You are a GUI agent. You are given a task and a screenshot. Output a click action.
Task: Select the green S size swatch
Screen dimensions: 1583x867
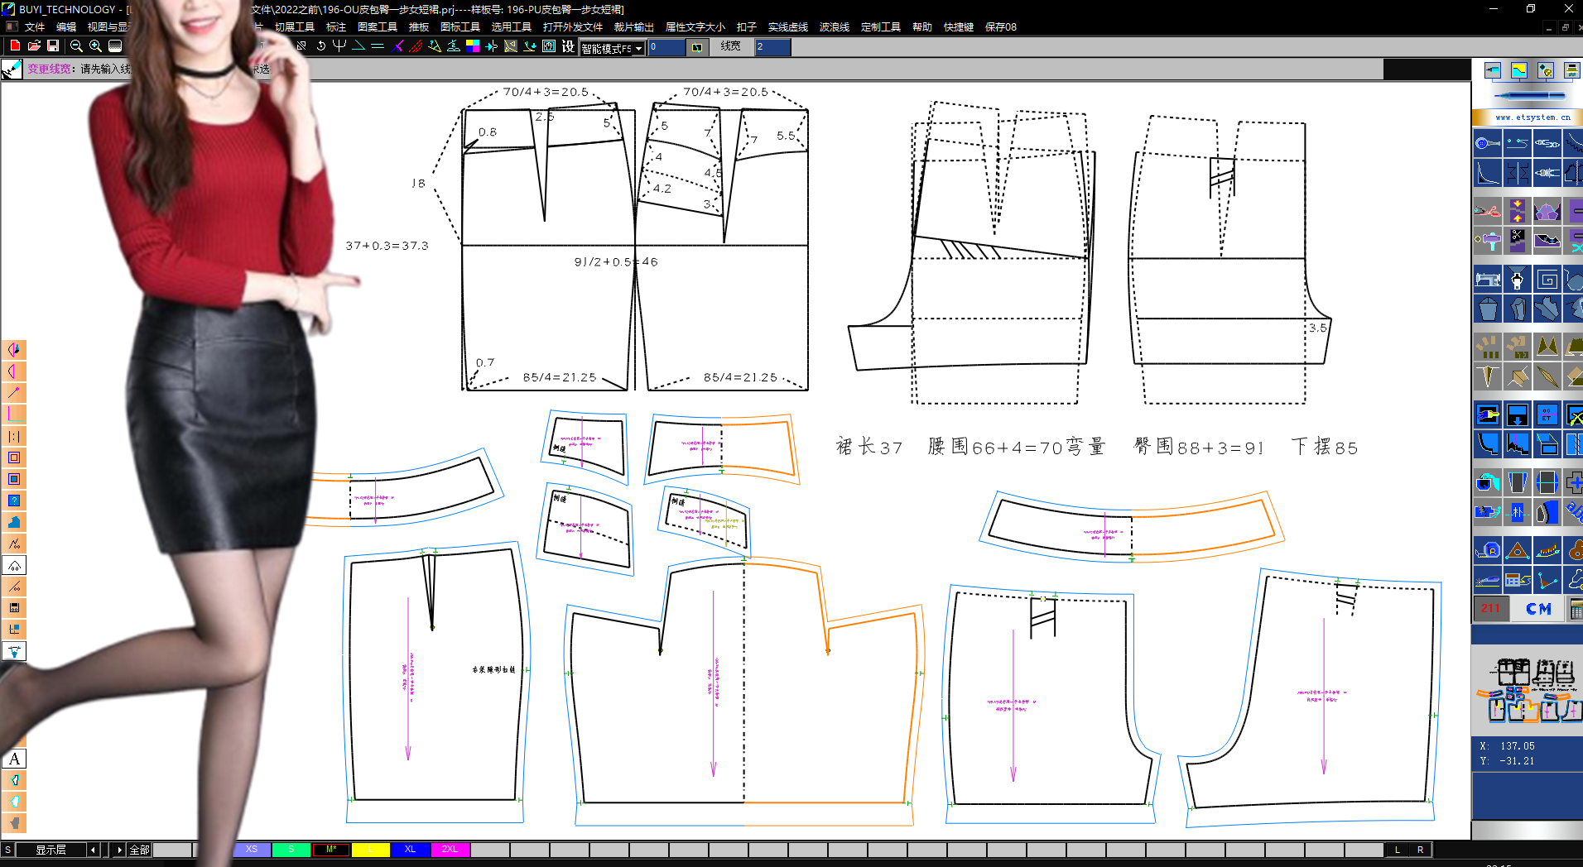point(291,850)
